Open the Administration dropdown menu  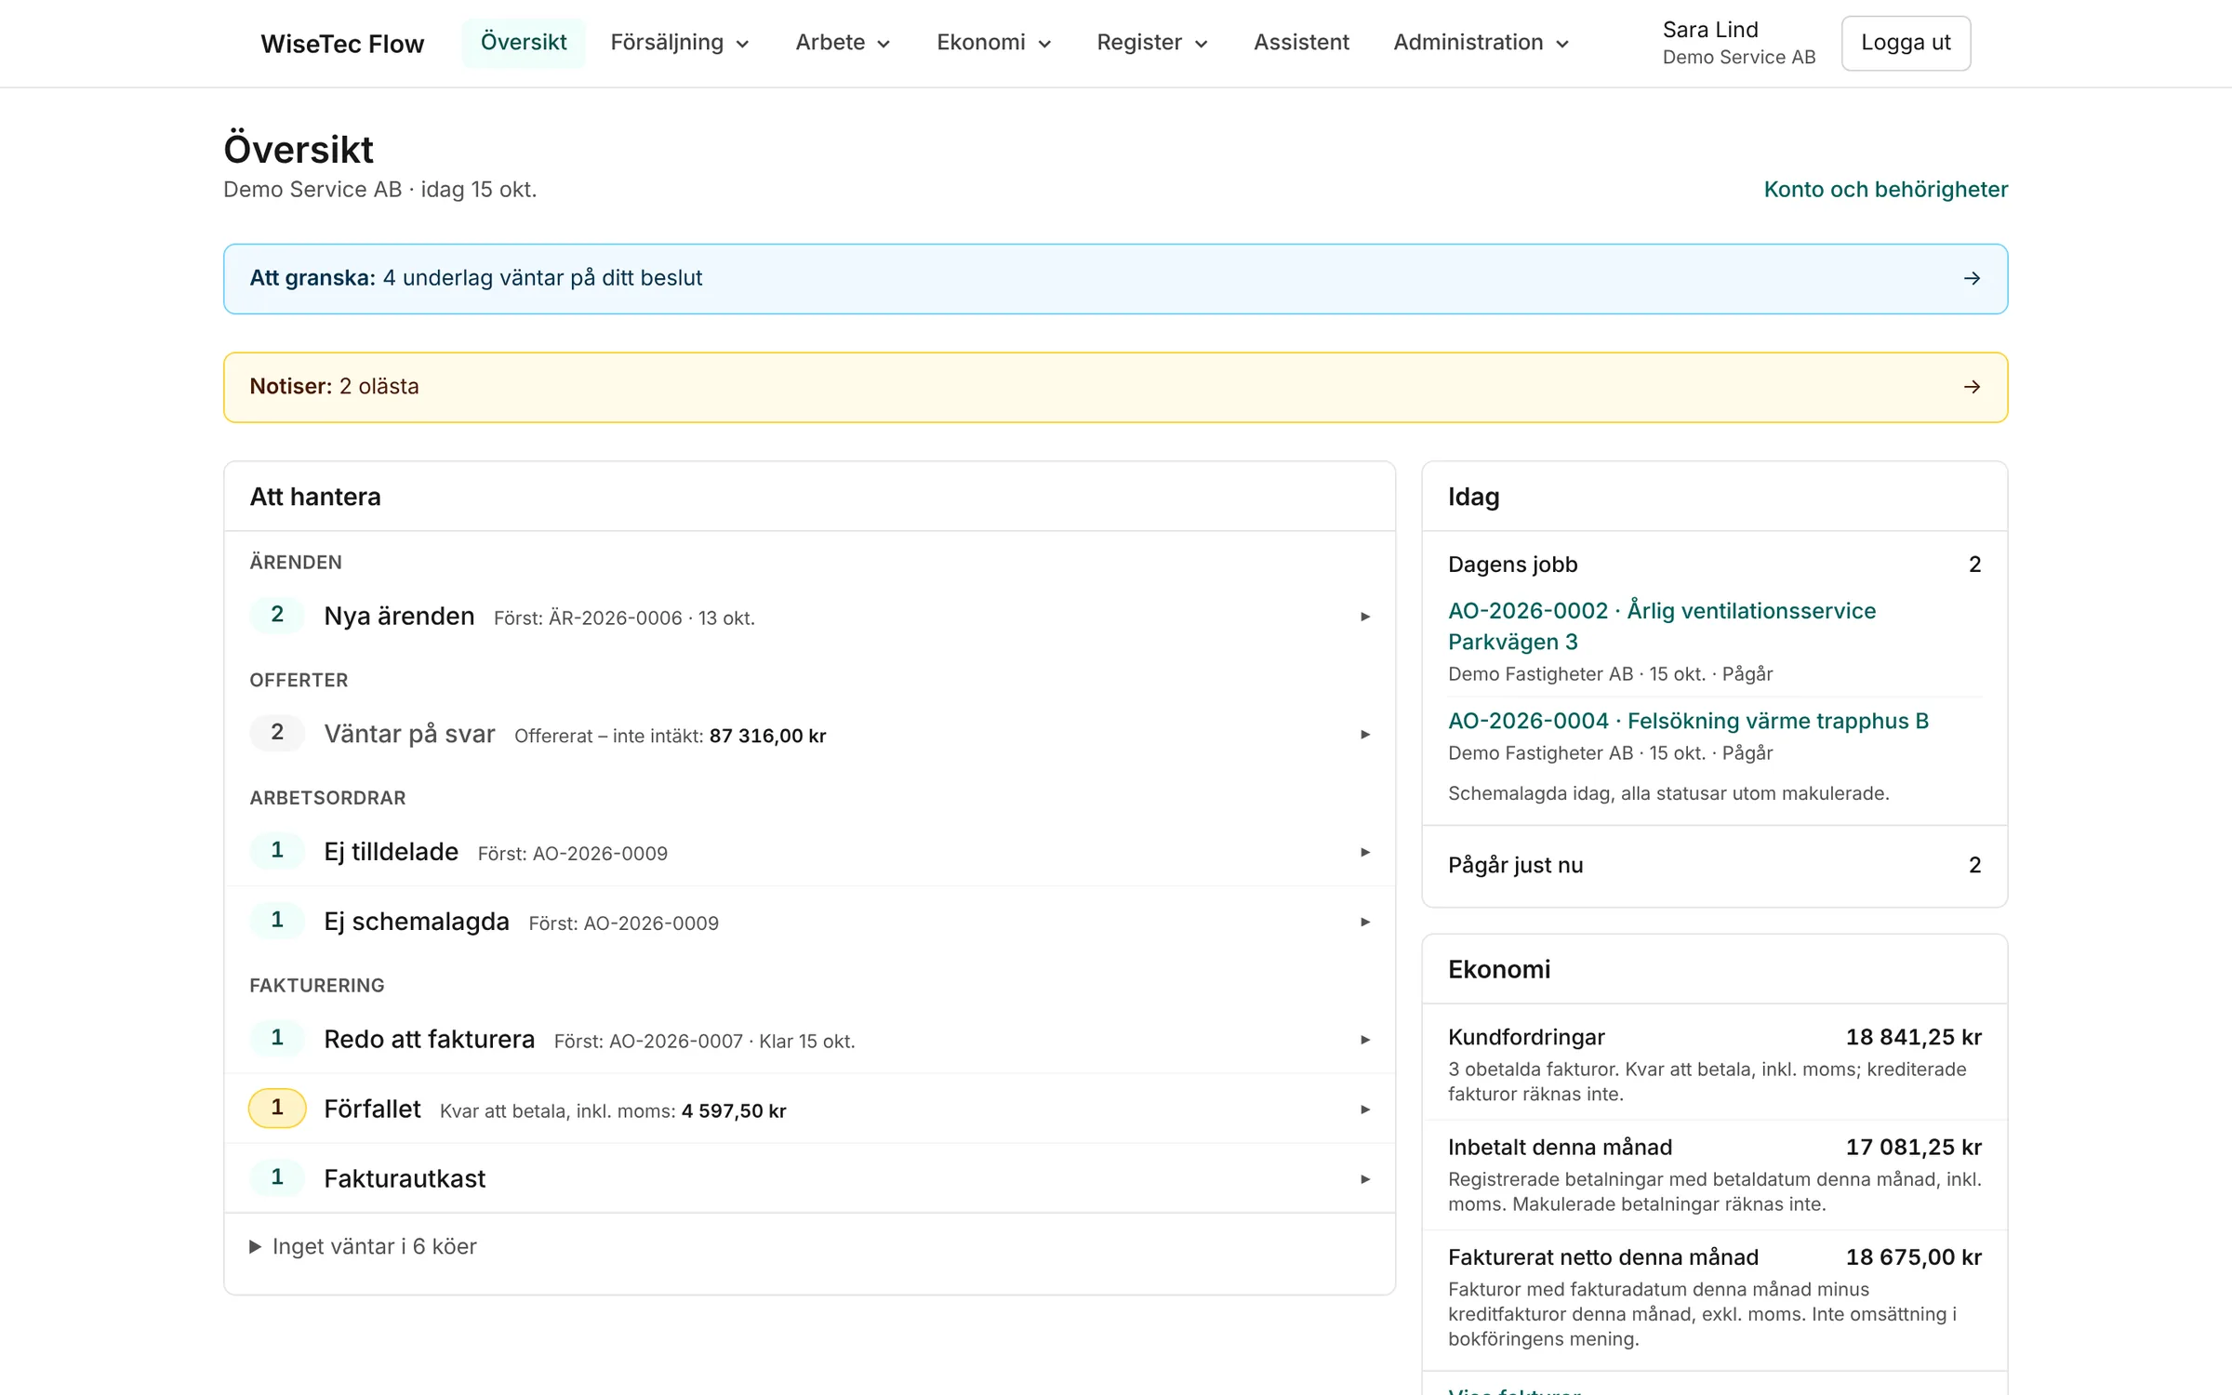[x=1481, y=43]
